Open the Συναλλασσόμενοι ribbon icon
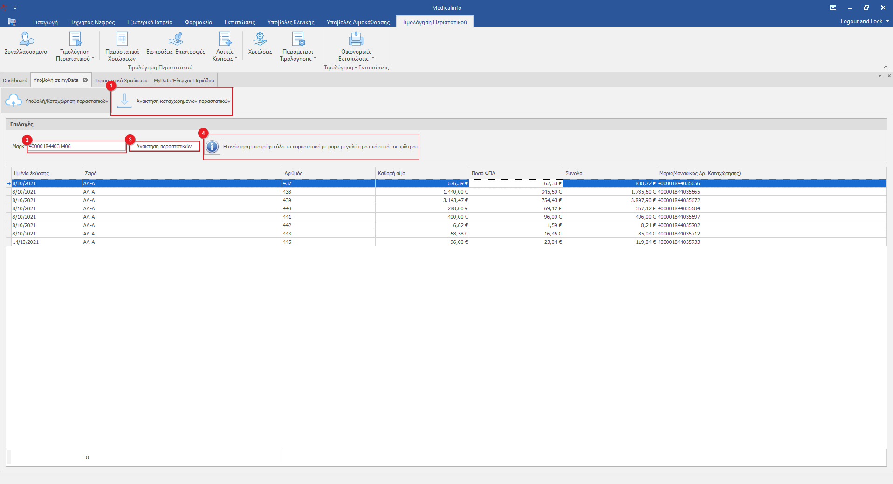This screenshot has width=893, height=484. coord(27,39)
